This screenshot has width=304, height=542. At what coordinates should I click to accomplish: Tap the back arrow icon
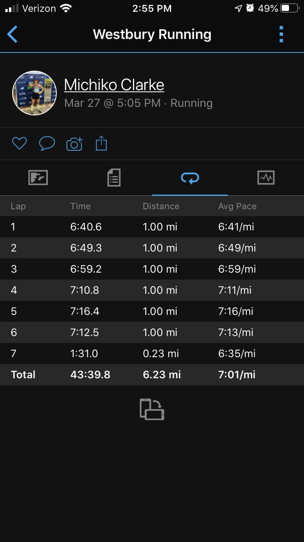13,35
